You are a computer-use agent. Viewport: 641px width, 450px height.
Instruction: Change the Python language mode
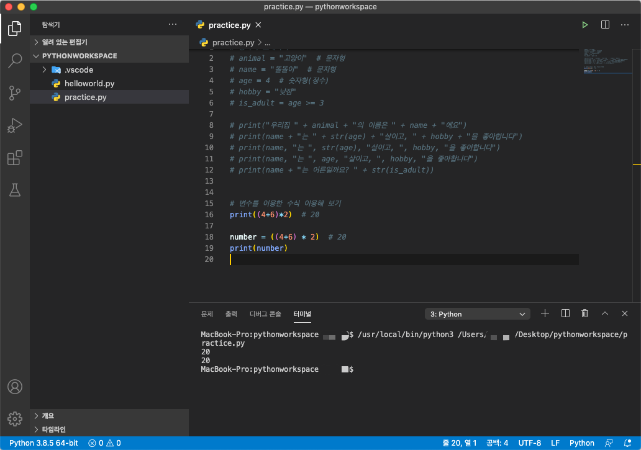(x=582, y=443)
